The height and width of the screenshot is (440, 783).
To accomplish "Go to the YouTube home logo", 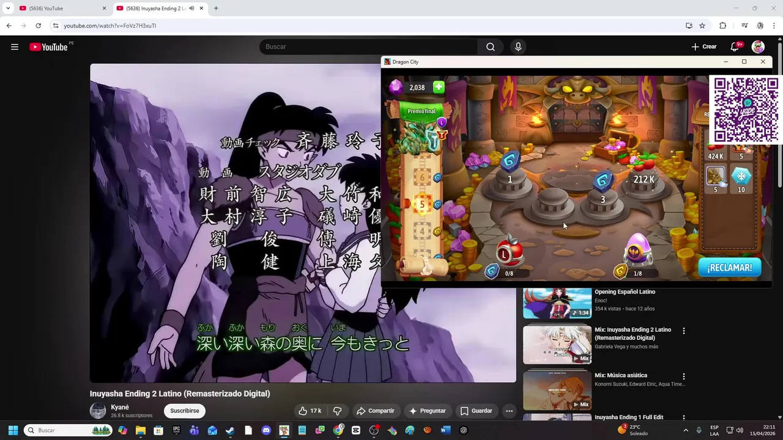I will [x=48, y=47].
